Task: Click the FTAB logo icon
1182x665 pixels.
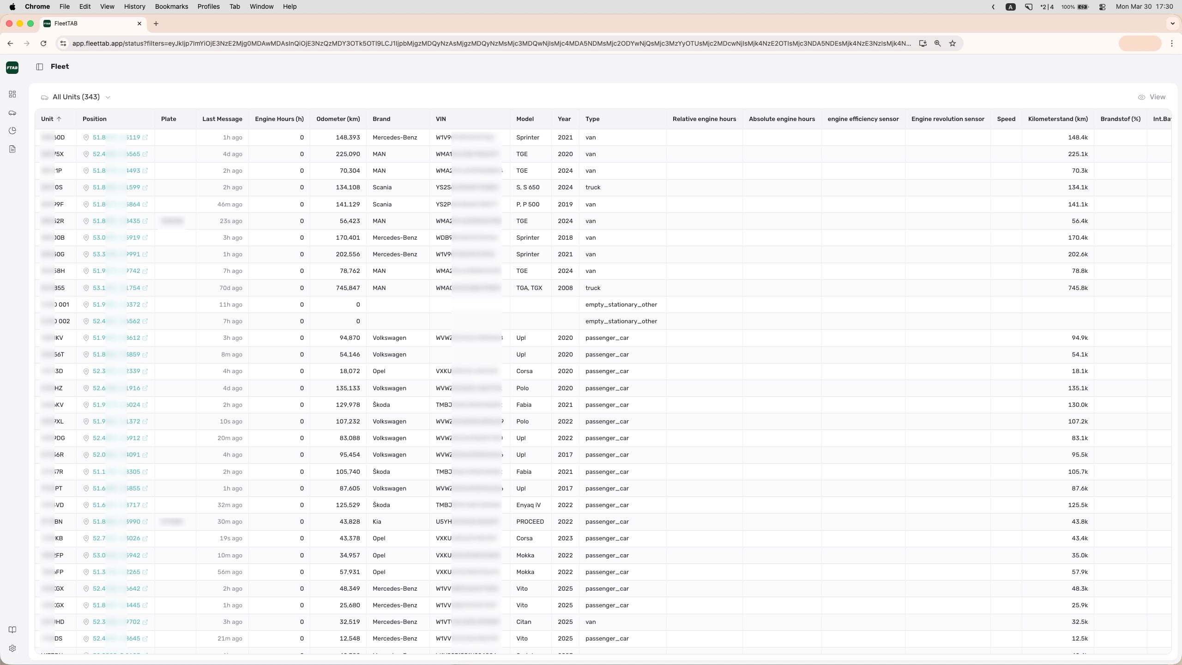Action: 12,68
